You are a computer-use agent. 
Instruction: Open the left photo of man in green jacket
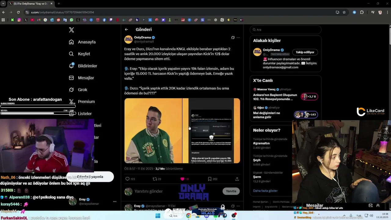click(x=153, y=131)
